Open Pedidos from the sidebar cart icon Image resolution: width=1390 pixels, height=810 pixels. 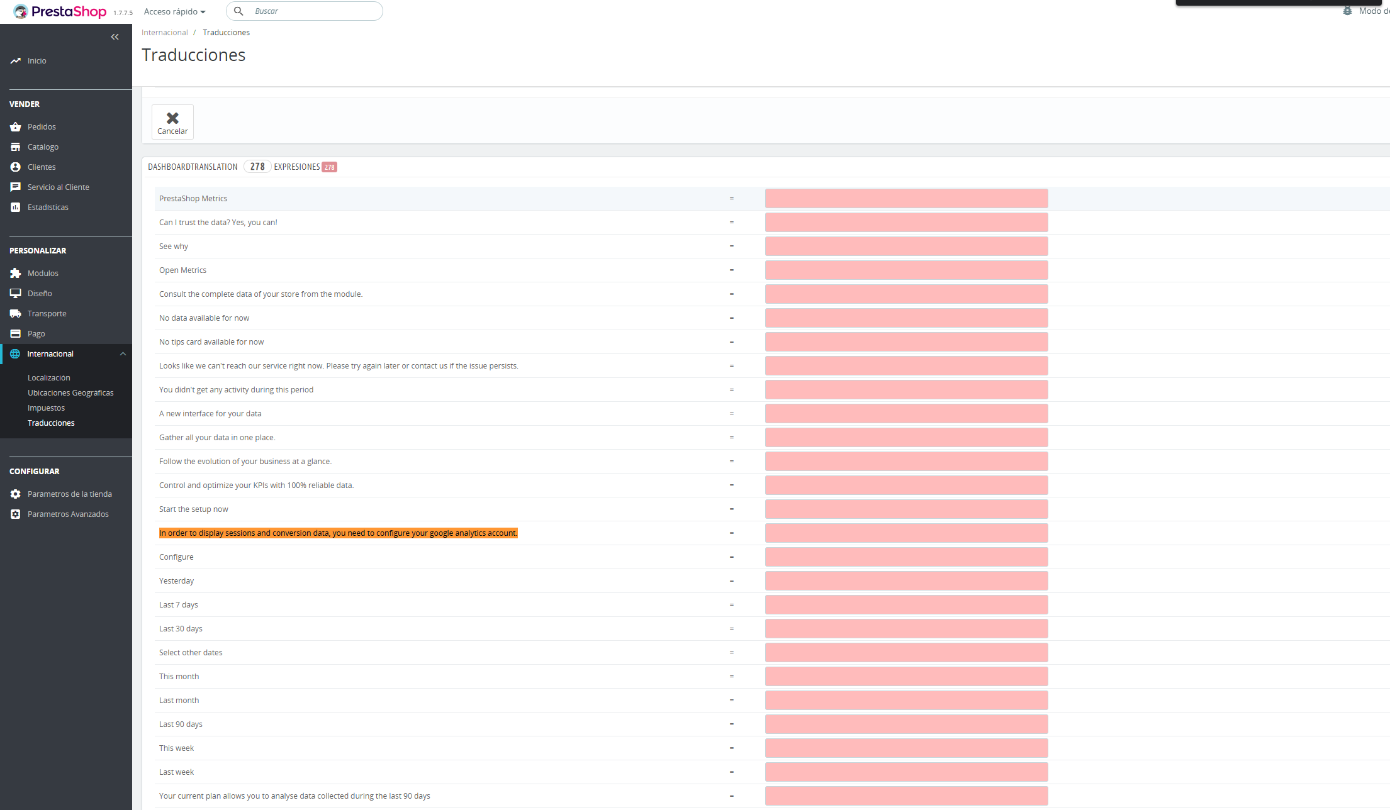[15, 126]
